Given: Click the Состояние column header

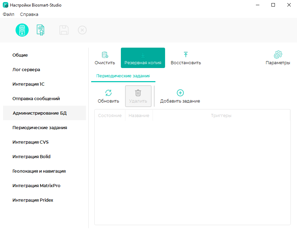Looking at the screenshot, I should (110, 115).
